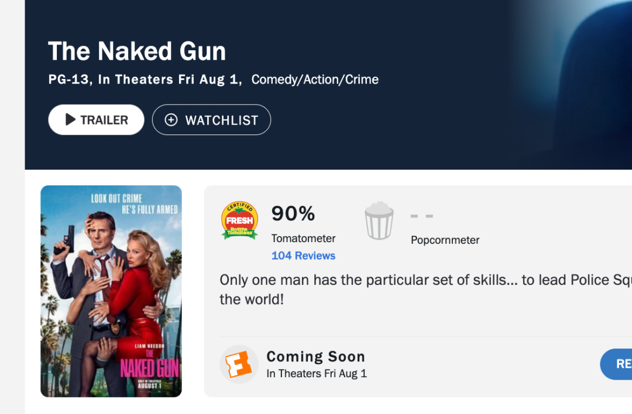The height and width of the screenshot is (414, 632).
Task: Click the Certified Fresh tomato badge
Action: [x=239, y=220]
